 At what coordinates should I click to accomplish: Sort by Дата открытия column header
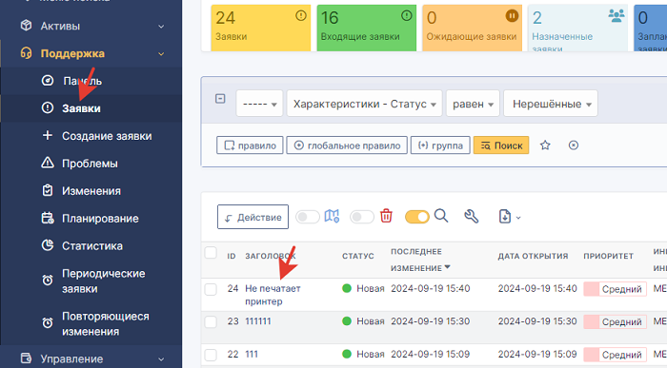coord(533,256)
